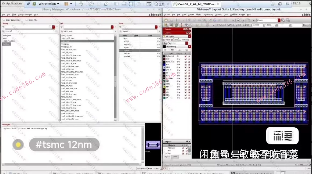Click the zoom magnifier icon in Virtuoso toolbar
This screenshot has width=312, height=174.
coord(238,20)
